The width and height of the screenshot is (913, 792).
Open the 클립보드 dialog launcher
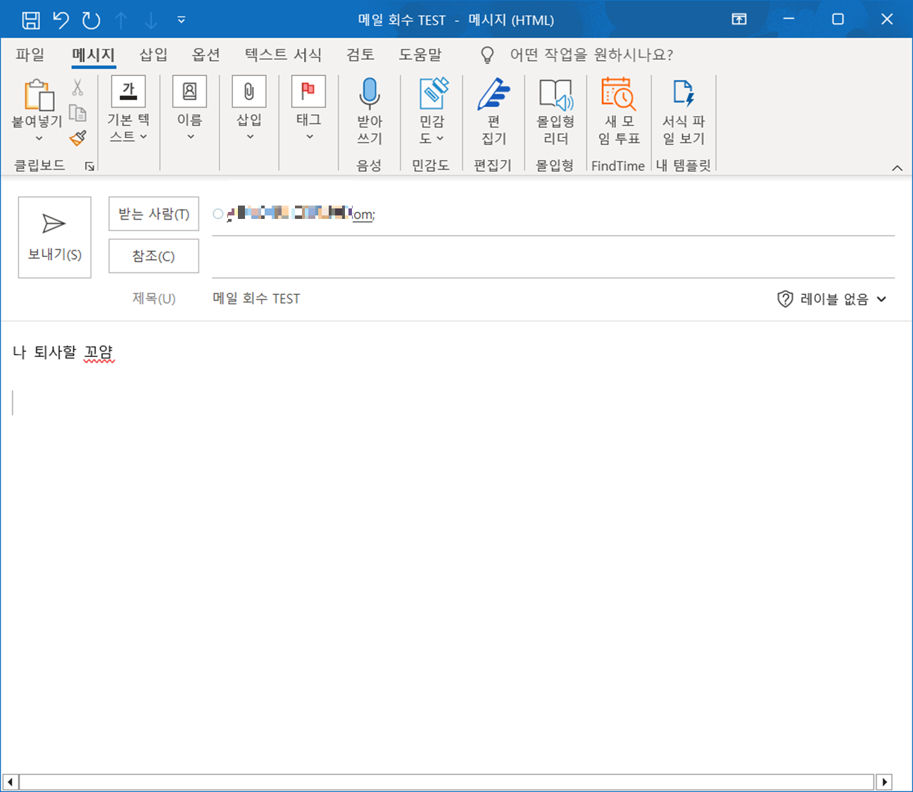(x=89, y=166)
